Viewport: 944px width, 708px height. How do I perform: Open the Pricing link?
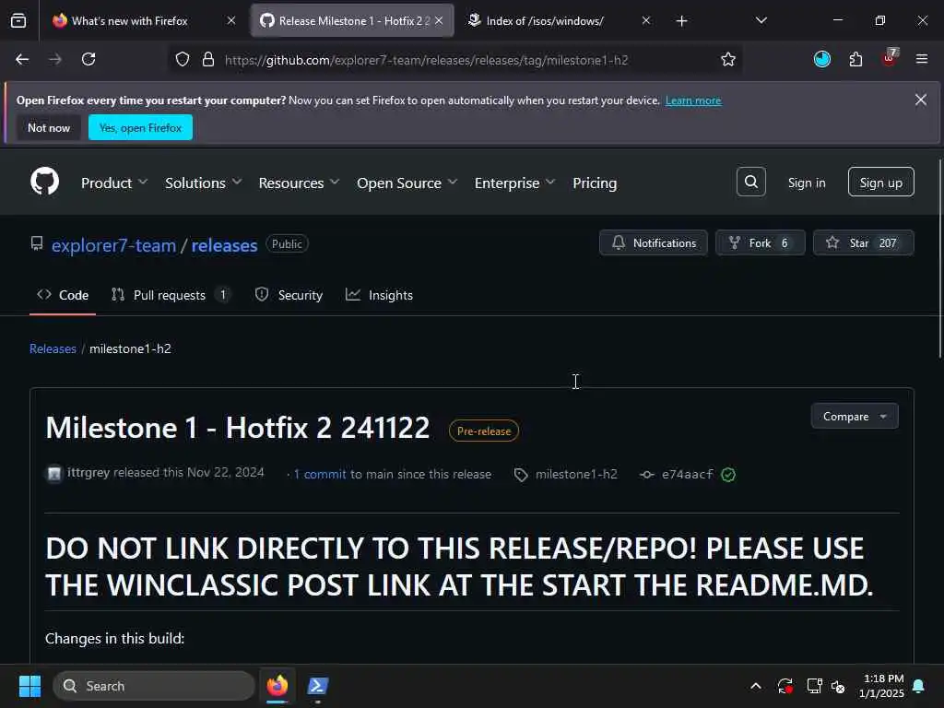tap(595, 183)
